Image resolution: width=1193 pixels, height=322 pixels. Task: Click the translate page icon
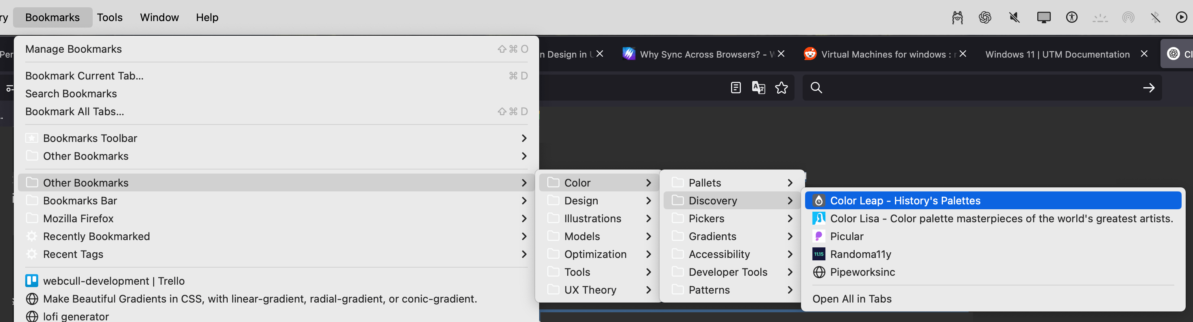758,88
